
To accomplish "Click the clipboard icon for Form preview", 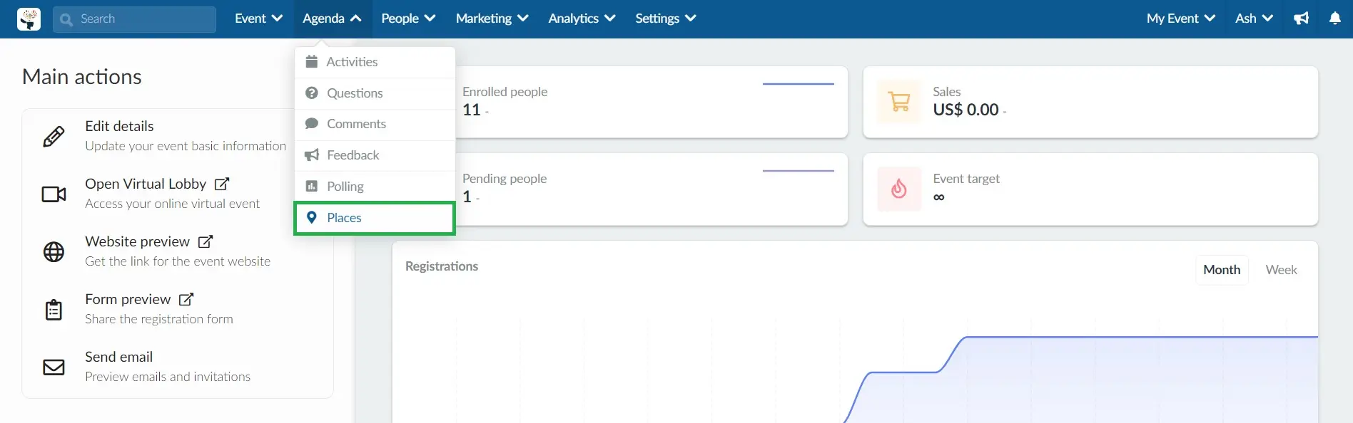I will [54, 310].
